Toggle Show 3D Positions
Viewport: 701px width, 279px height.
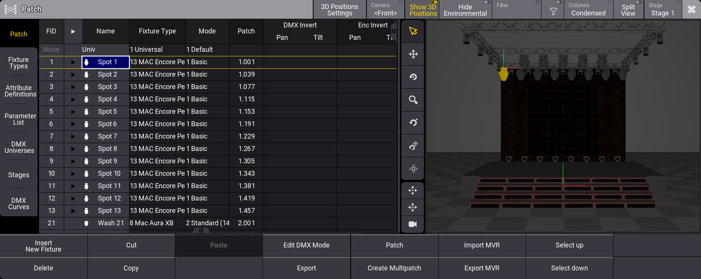[423, 10]
